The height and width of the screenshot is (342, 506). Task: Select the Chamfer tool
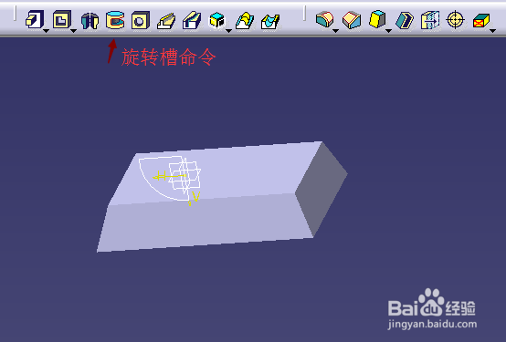[x=352, y=20]
